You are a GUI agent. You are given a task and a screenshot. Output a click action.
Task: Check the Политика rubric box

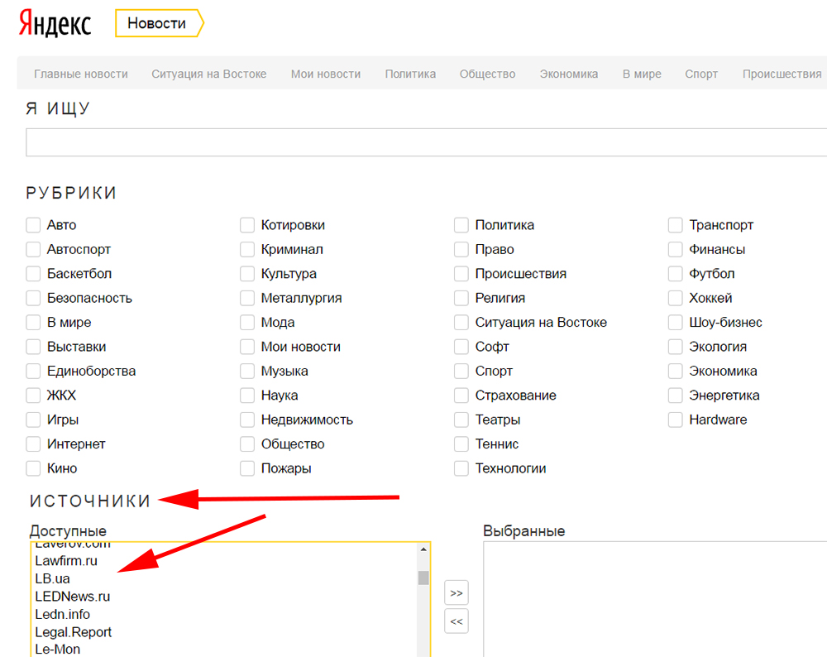tap(461, 225)
